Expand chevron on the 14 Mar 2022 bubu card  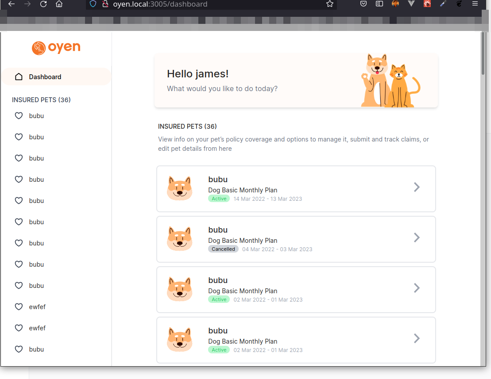[x=416, y=187]
